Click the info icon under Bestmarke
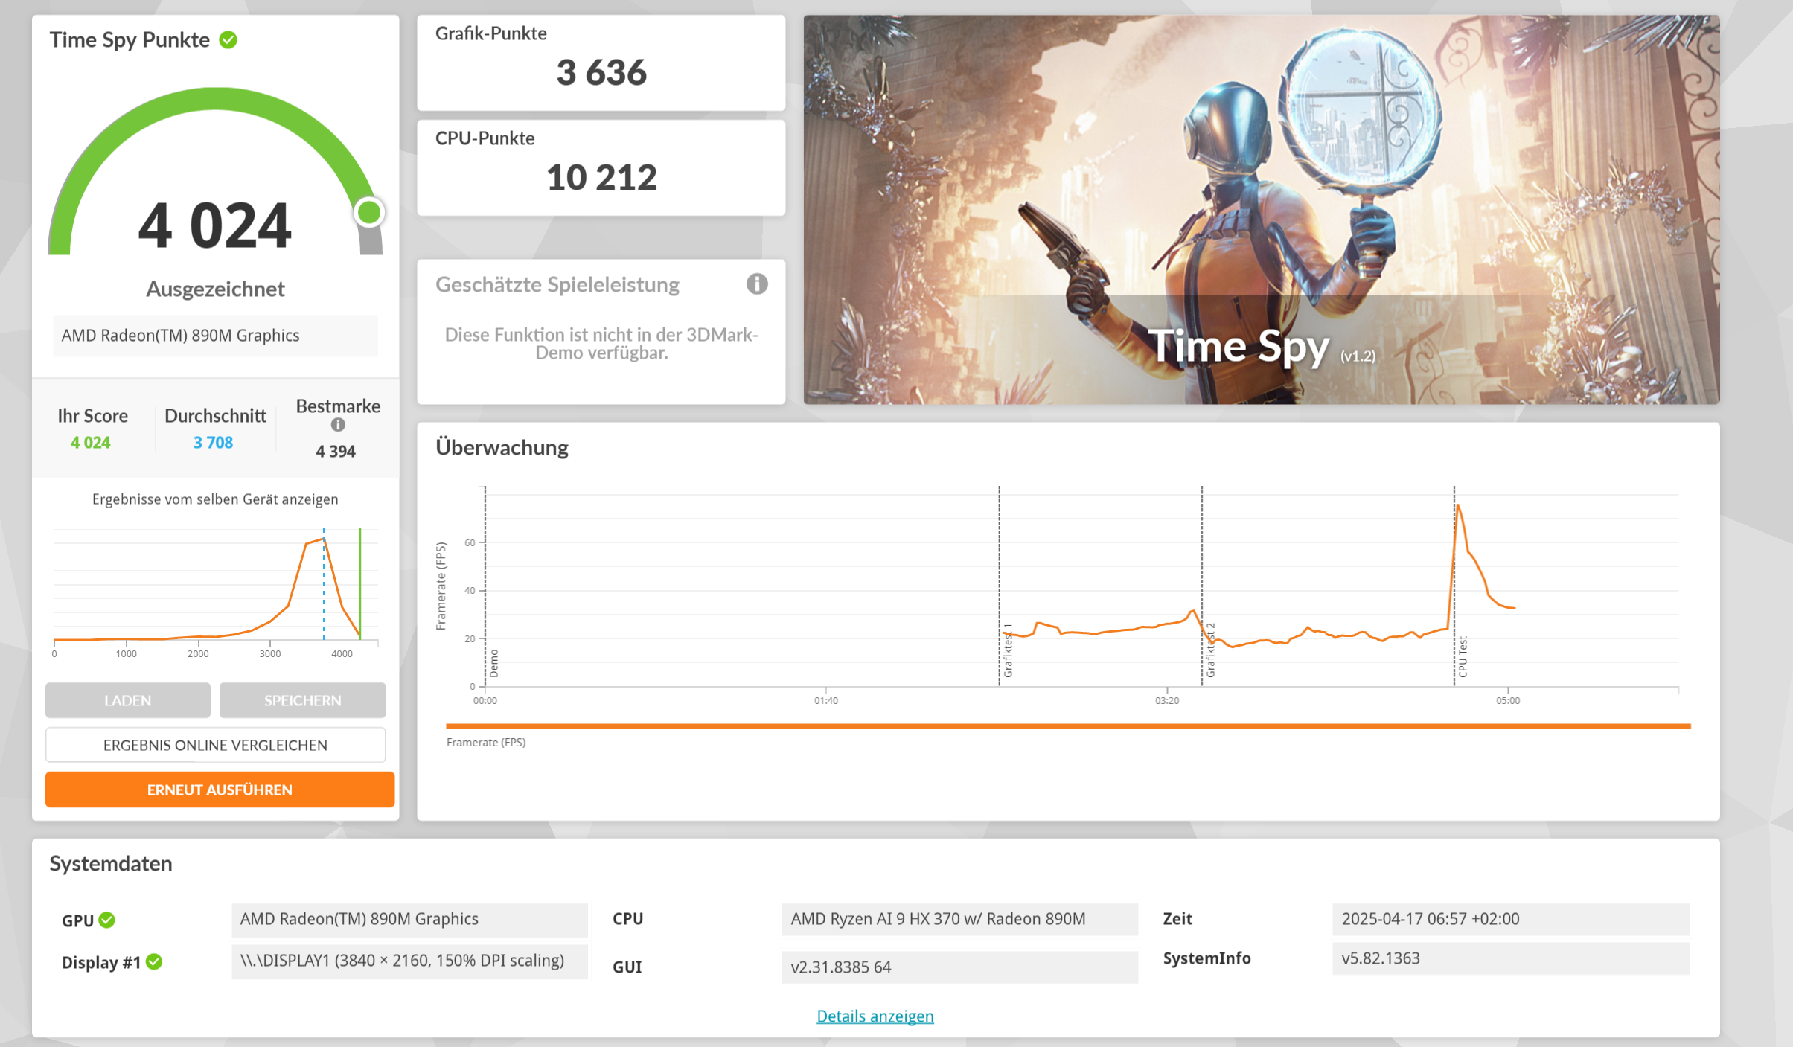This screenshot has height=1047, width=1793. 338,424
